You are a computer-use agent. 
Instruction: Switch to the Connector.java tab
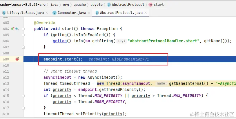point(72,13)
